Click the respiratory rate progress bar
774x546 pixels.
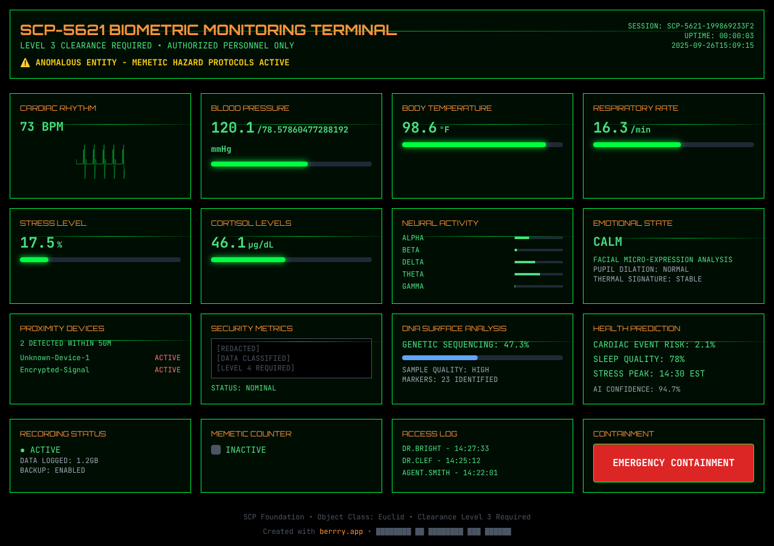click(673, 145)
